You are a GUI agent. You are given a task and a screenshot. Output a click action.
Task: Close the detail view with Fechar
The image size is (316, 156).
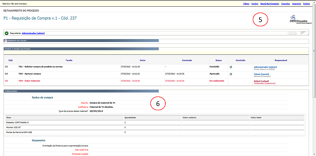[x=307, y=3]
